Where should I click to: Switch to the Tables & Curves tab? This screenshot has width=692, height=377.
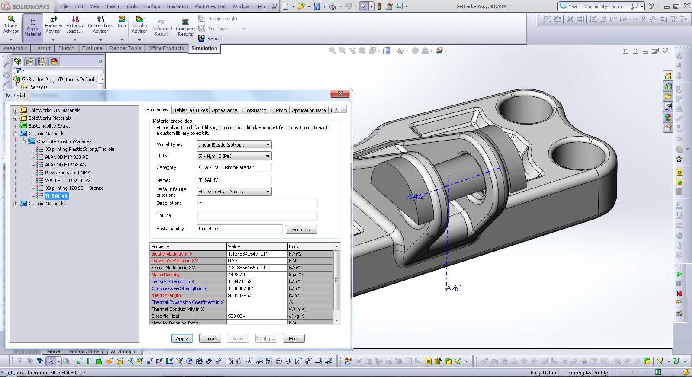[x=191, y=110]
